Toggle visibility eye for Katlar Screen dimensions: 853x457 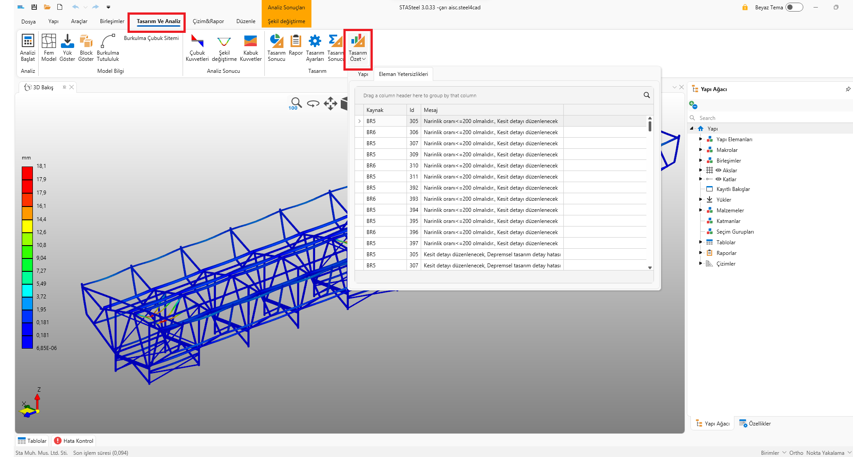click(718, 179)
